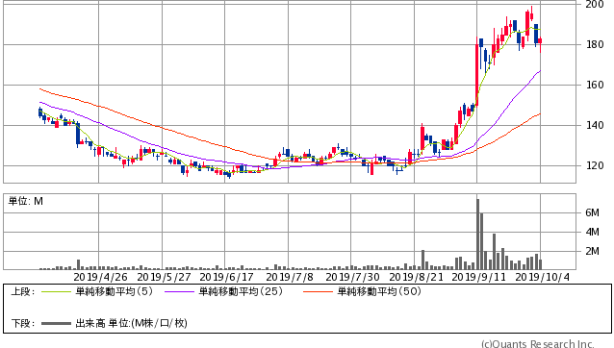This screenshot has height=348, width=614.
Task: Click the 6M volume axis label
Action: tap(592, 212)
